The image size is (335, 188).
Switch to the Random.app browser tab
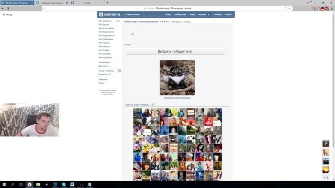[17, 3]
